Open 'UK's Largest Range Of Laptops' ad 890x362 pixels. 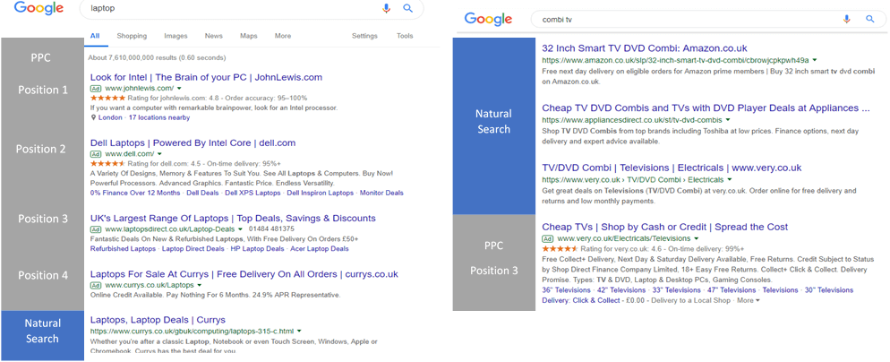click(233, 219)
